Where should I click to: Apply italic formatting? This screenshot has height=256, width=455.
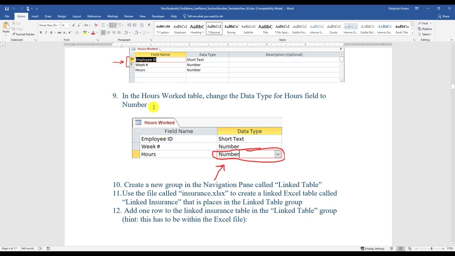(x=46, y=32)
